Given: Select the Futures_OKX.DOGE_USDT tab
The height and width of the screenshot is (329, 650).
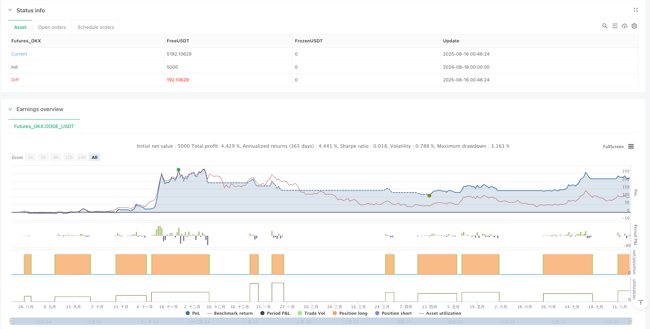Looking at the screenshot, I should coord(44,127).
